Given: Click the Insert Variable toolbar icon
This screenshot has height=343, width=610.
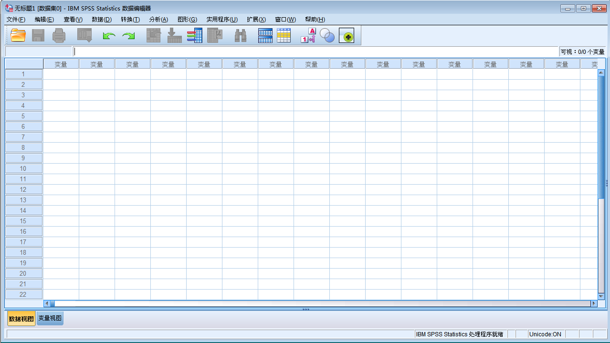Looking at the screenshot, I should 284,35.
